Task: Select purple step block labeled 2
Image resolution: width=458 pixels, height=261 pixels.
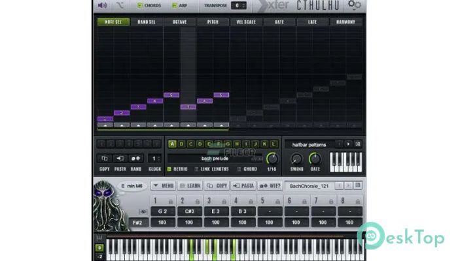Action: click(x=122, y=113)
